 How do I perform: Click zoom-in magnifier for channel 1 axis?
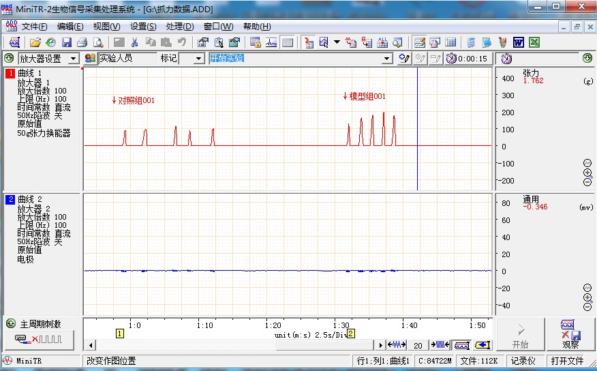587,173
